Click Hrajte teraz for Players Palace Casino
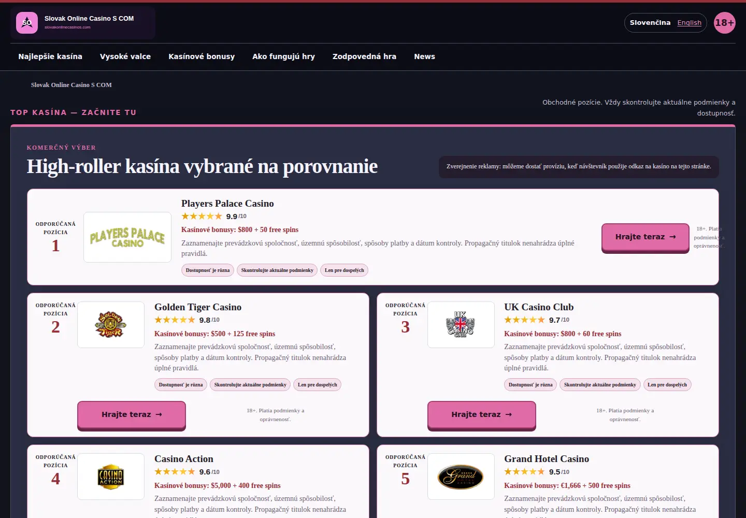Image resolution: width=746 pixels, height=518 pixels. click(x=645, y=237)
